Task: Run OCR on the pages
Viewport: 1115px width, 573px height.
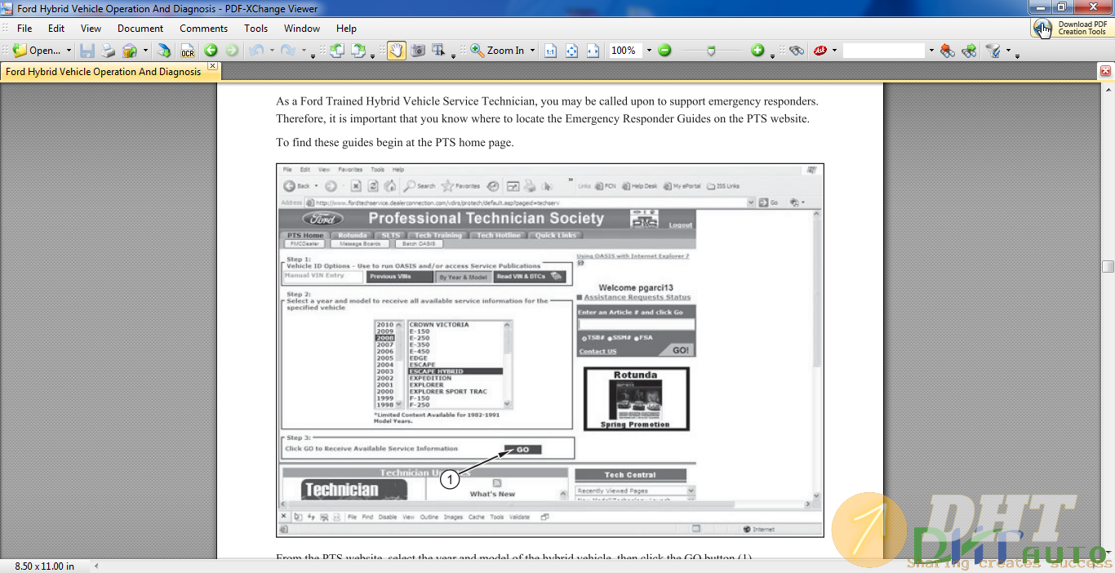Action: coord(188,51)
